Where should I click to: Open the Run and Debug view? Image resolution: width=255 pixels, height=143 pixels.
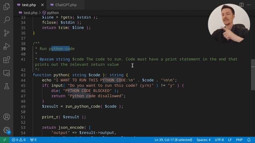point(6,46)
